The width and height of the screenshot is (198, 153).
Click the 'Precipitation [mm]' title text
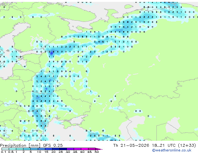(x=20, y=146)
